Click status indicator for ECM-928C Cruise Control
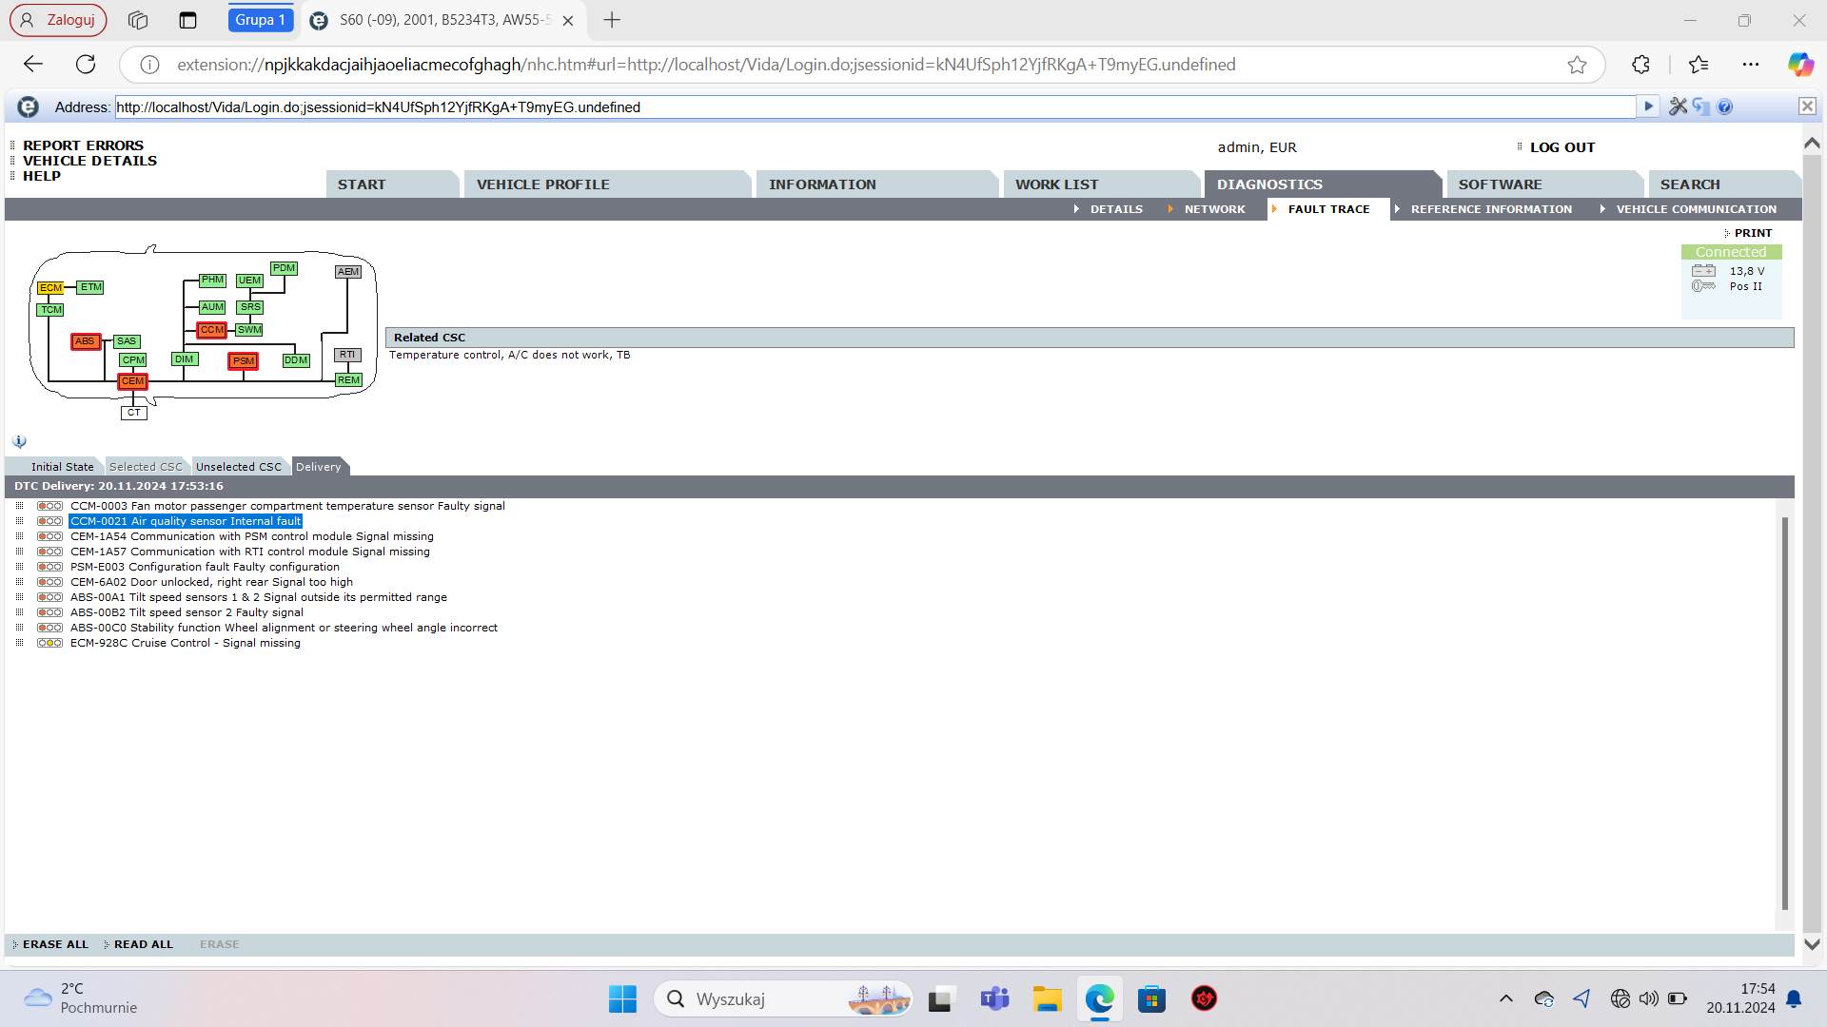Viewport: 1827px width, 1027px height. tap(49, 643)
